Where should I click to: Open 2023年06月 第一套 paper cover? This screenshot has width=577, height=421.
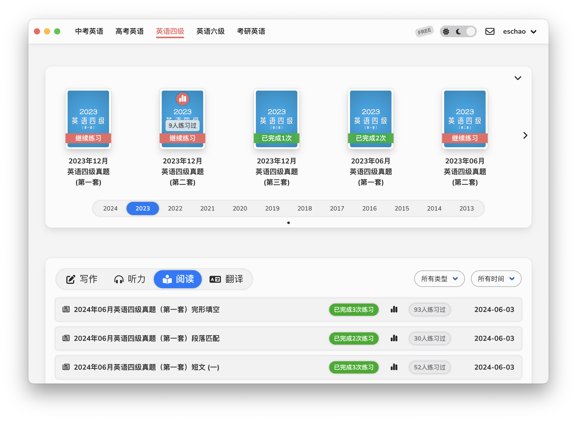[370, 119]
